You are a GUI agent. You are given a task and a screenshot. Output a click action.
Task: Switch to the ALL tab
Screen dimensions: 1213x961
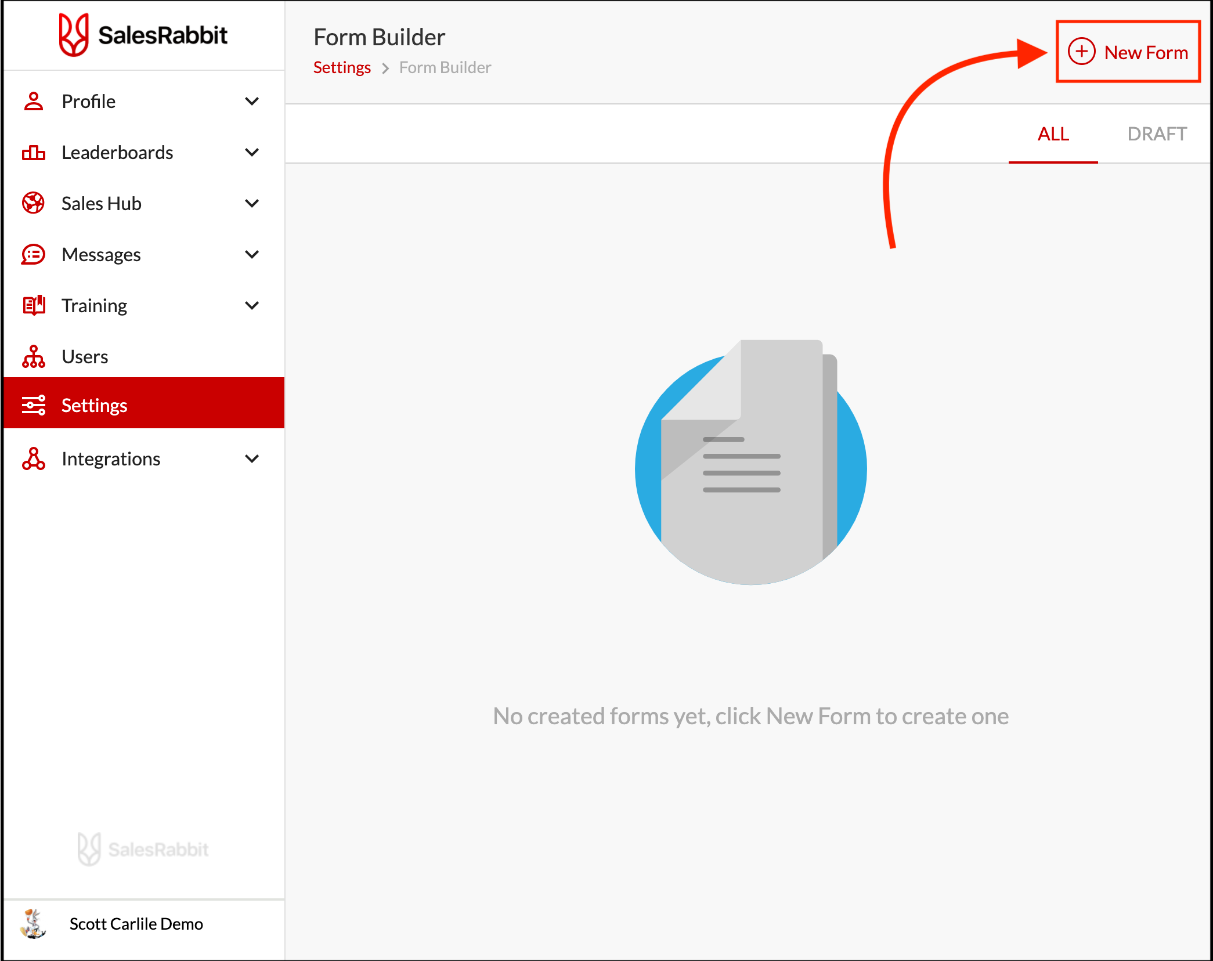pos(1053,134)
